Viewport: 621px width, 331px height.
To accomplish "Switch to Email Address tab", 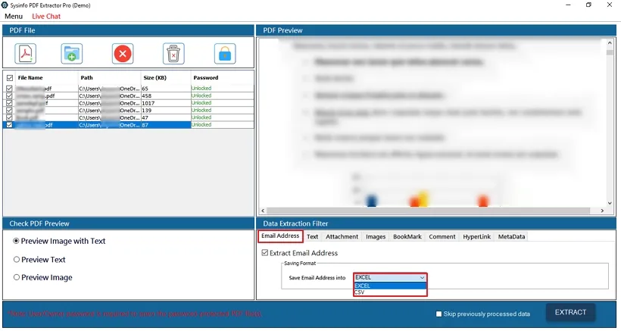I will coord(280,236).
